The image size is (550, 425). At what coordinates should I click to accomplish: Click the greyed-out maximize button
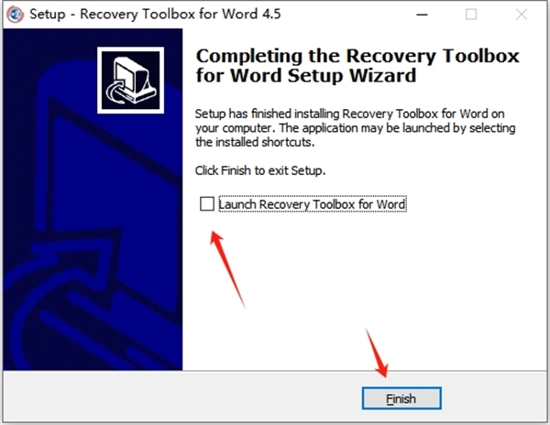[x=471, y=15]
